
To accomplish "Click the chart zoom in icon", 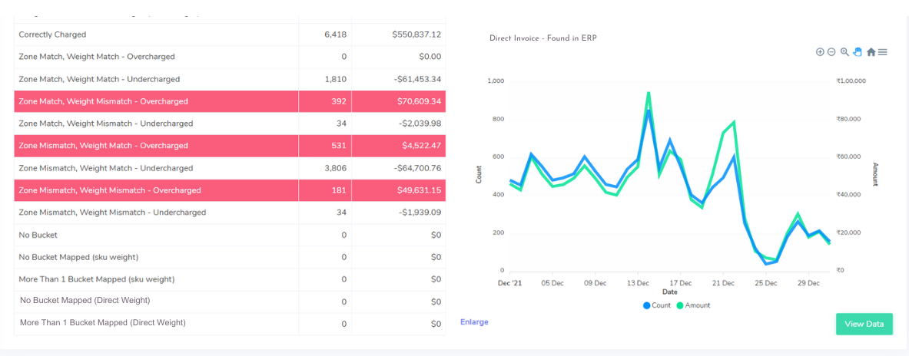I will pos(820,52).
